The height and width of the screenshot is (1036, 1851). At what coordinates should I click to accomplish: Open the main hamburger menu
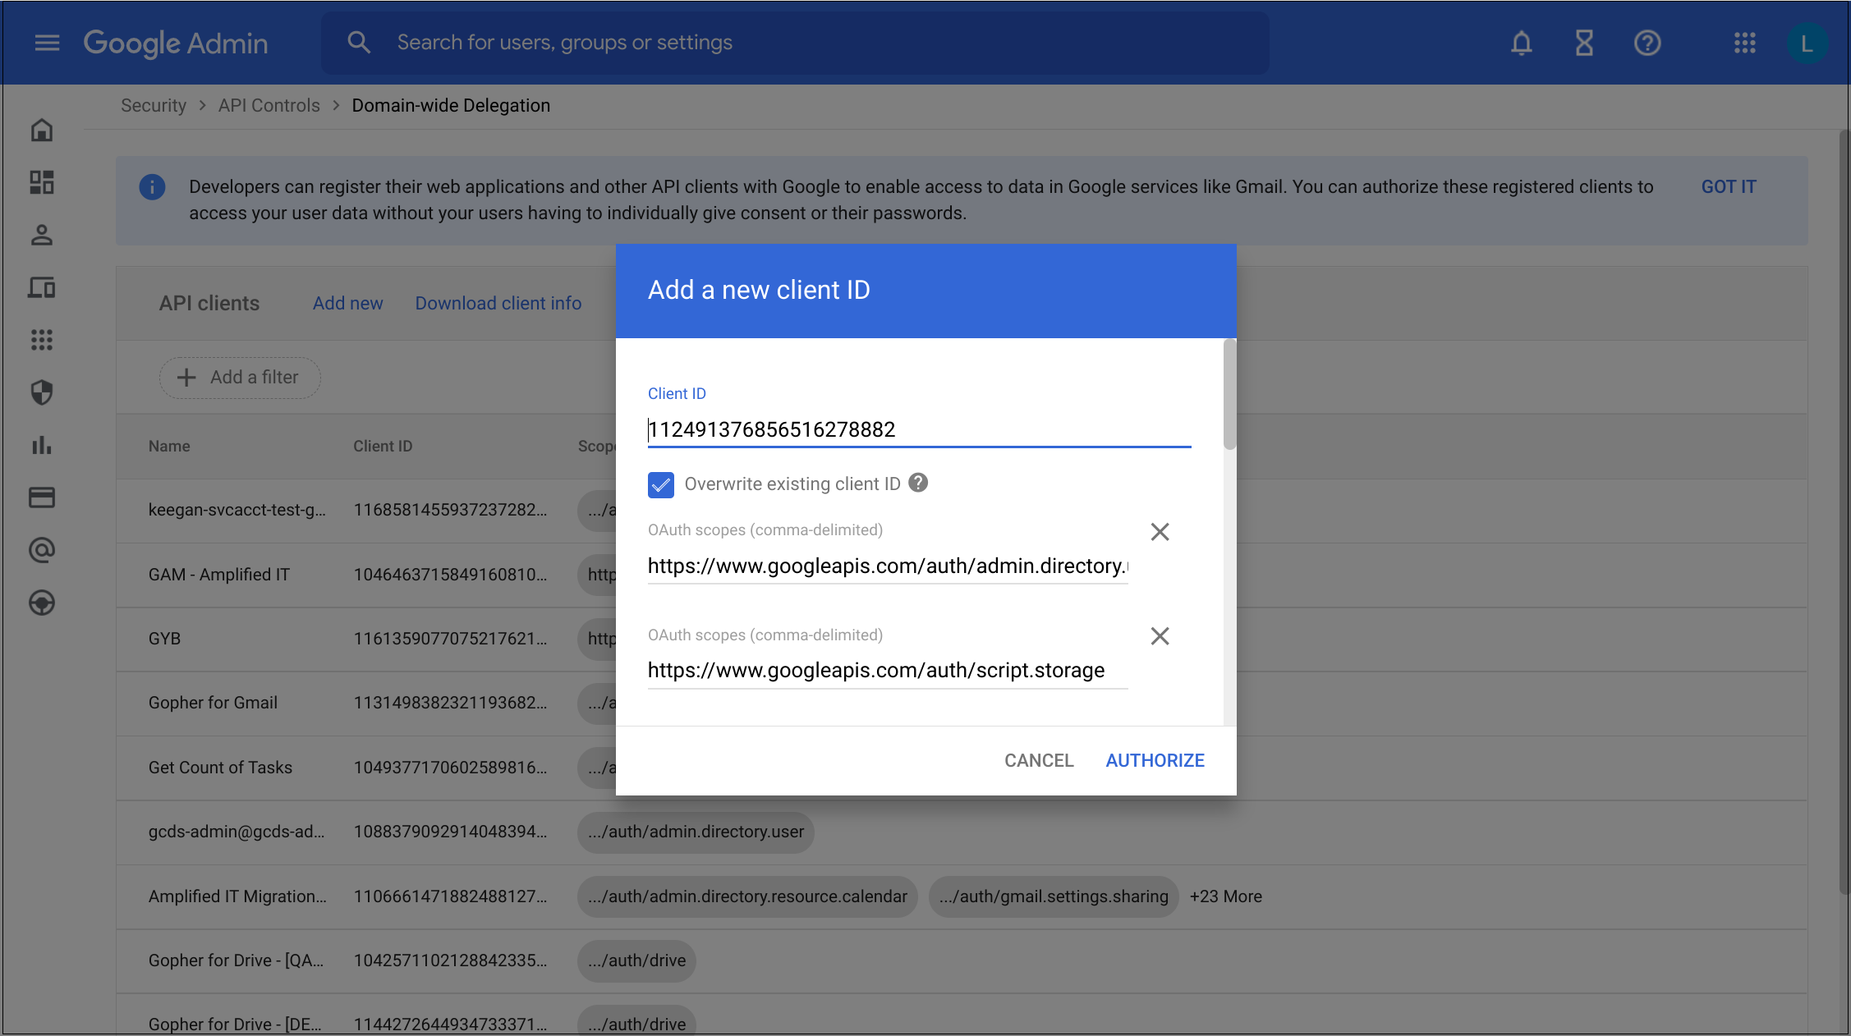47,43
